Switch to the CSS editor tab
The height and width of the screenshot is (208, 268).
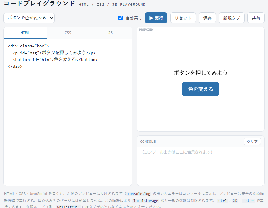[68, 33]
